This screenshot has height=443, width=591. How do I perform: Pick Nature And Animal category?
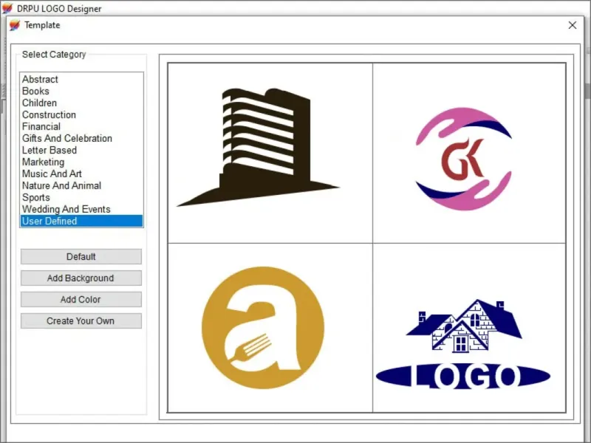click(x=81, y=185)
